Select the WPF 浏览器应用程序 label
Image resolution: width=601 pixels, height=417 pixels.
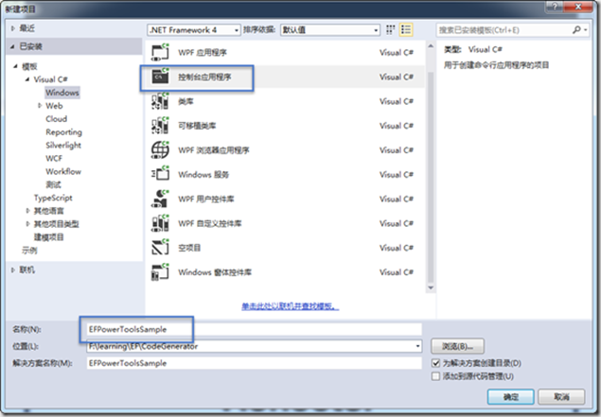pyautogui.click(x=214, y=150)
